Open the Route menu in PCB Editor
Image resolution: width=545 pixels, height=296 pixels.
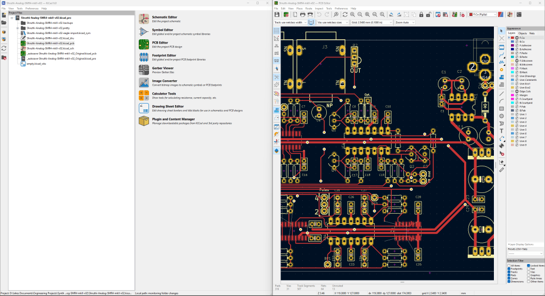click(x=309, y=9)
